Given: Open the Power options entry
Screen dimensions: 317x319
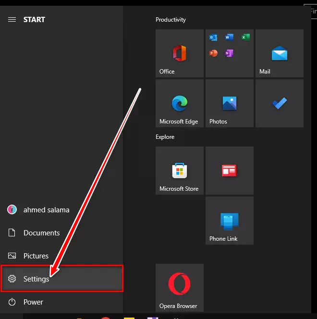Looking at the screenshot, I should (x=61, y=302).
